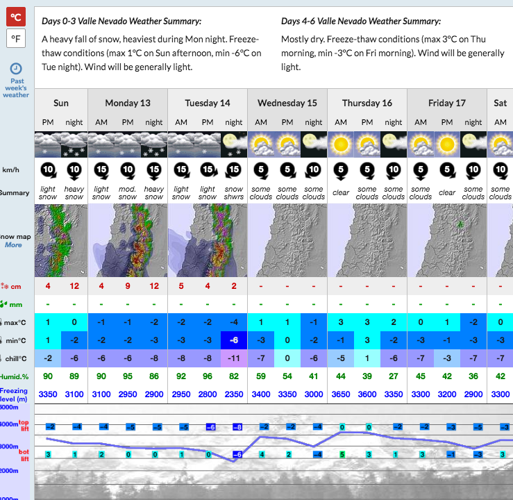The height and width of the screenshot is (500, 513).
Task: Click the Days 4-6 Valle Nevado summary heading
Action: [361, 22]
